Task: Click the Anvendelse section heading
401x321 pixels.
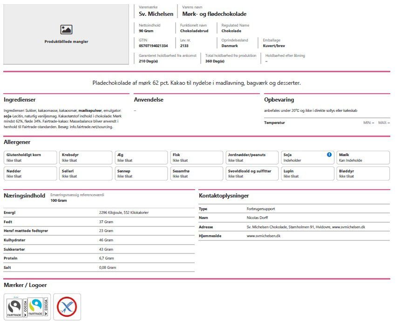Action: click(149, 100)
